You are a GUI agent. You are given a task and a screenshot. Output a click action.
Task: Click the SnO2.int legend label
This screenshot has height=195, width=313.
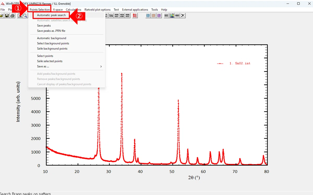[x=240, y=63]
